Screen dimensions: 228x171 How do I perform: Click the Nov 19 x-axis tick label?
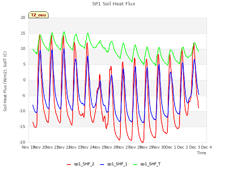(x=28, y=147)
